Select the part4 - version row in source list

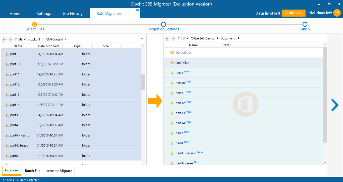tap(71, 135)
